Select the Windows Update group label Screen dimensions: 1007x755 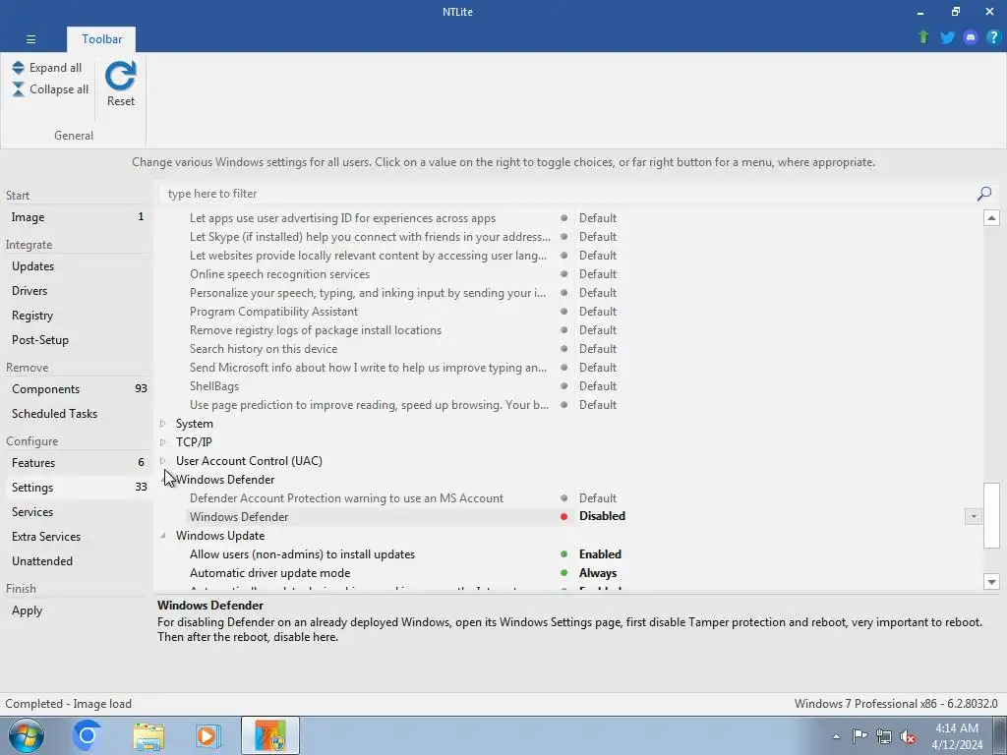coord(220,536)
